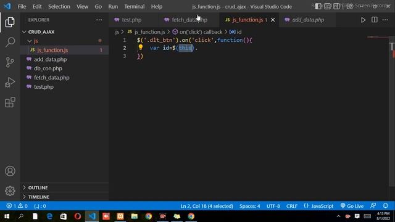This screenshot has height=222, width=395.
Task: Open the Selection menu
Action: (x=59, y=7)
